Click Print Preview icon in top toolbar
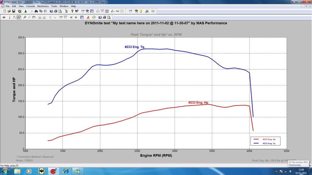 [60, 11]
